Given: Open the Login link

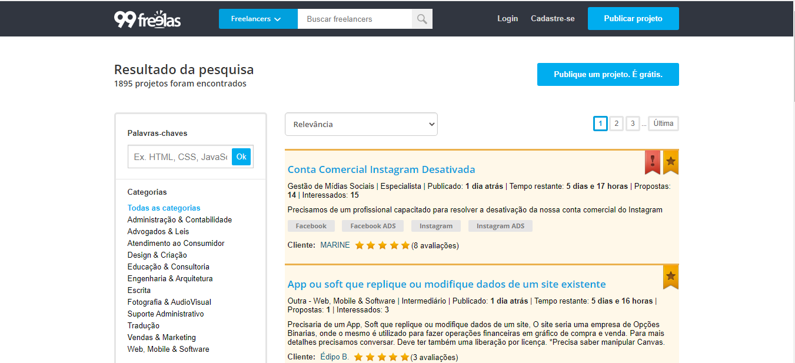Looking at the screenshot, I should click(507, 19).
